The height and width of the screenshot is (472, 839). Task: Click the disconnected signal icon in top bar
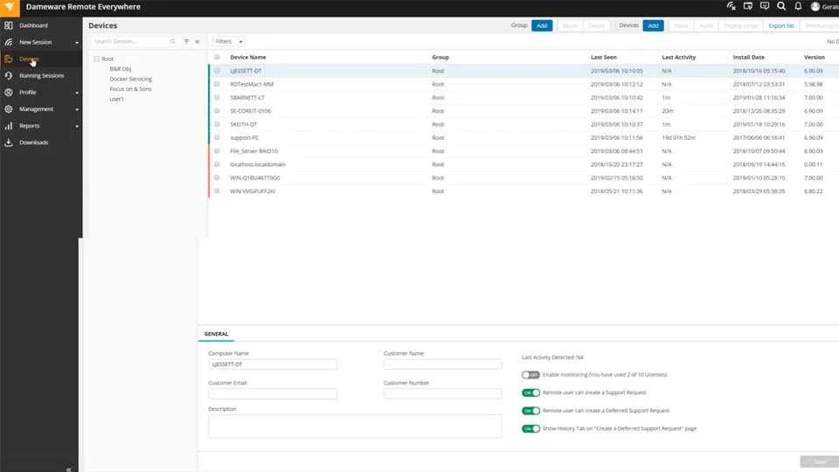731,6
